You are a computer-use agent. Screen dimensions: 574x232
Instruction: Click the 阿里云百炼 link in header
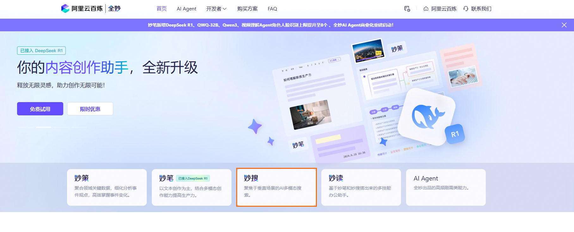(444, 9)
